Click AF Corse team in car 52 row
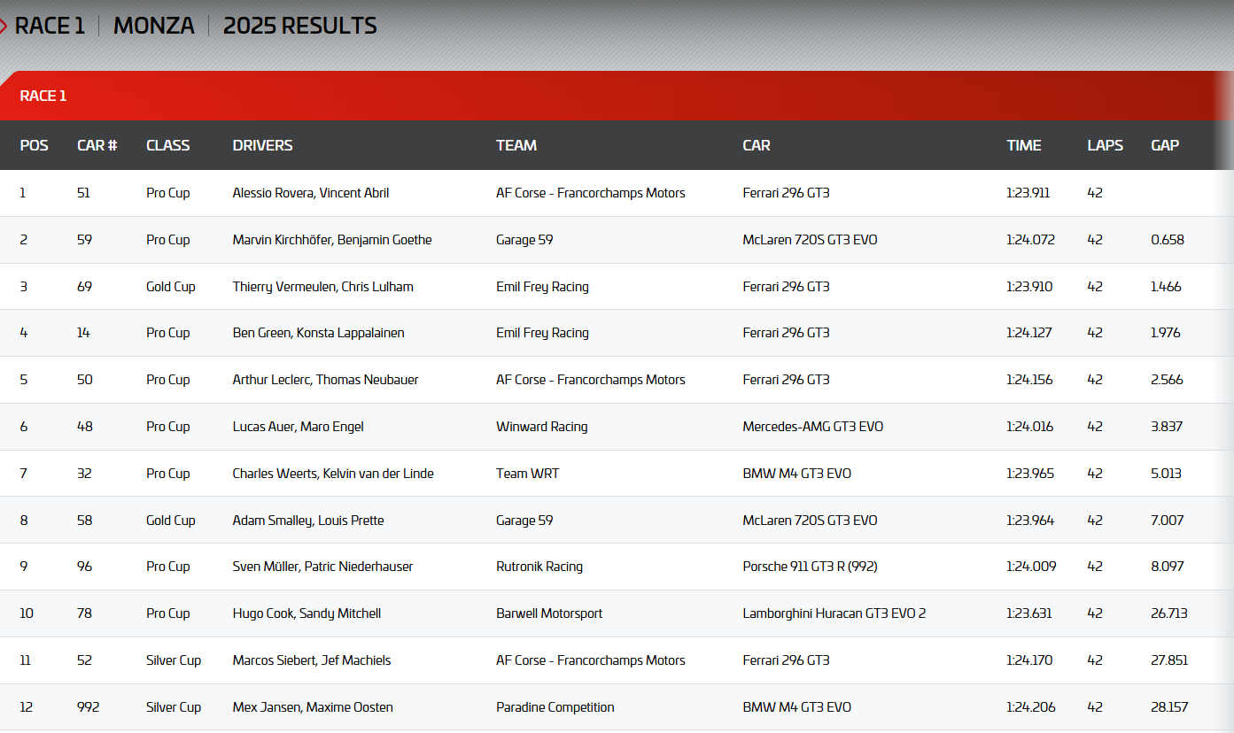Screen dimensions: 1234x733 (x=591, y=660)
